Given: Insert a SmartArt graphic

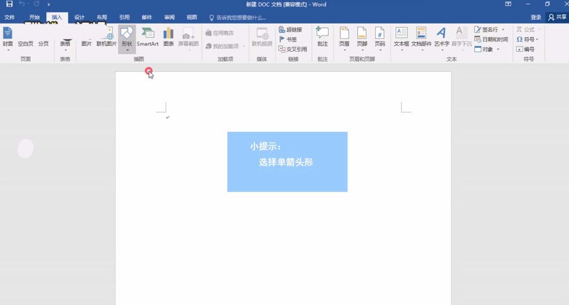Looking at the screenshot, I should (x=148, y=37).
